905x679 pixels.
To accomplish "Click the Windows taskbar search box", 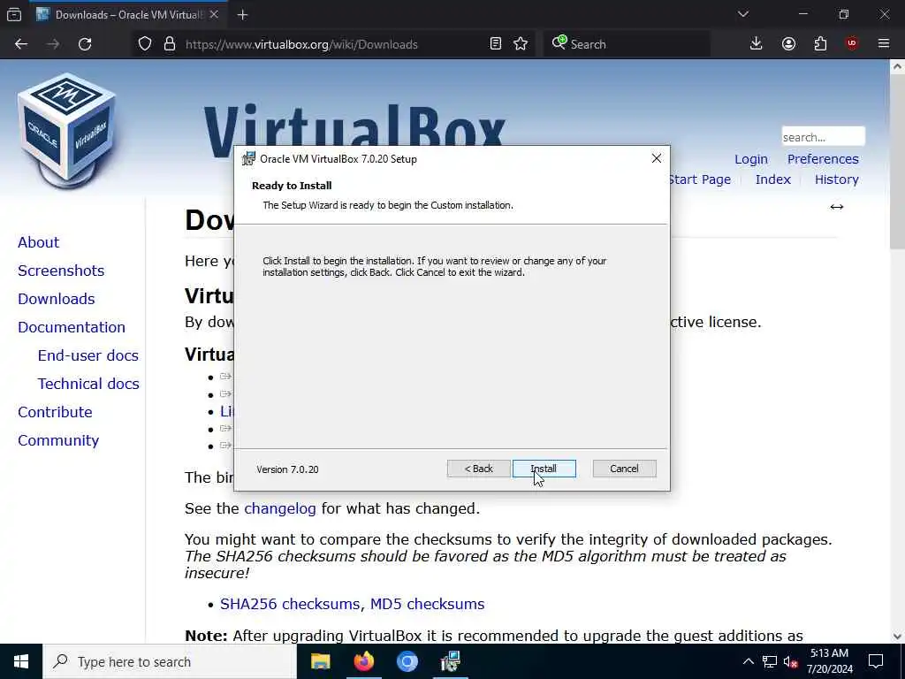I will [x=170, y=661].
